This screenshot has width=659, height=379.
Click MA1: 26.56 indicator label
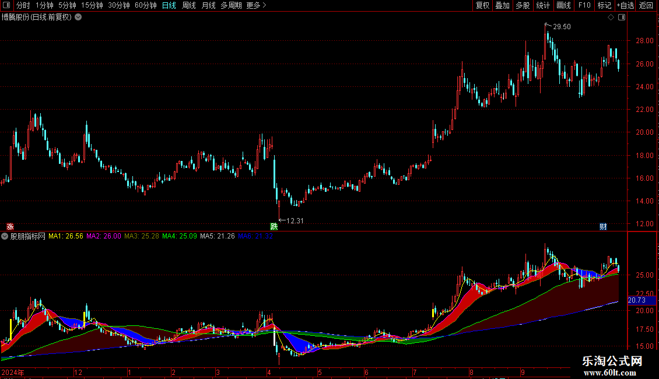[x=65, y=236]
